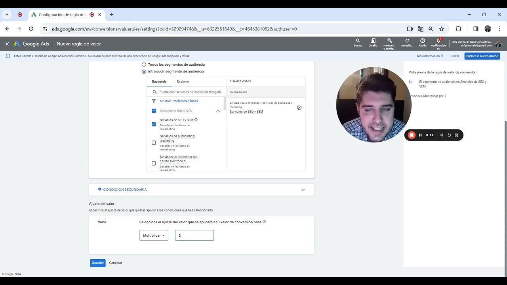Reload the page in Chrome
The image size is (507, 285).
(31, 29)
